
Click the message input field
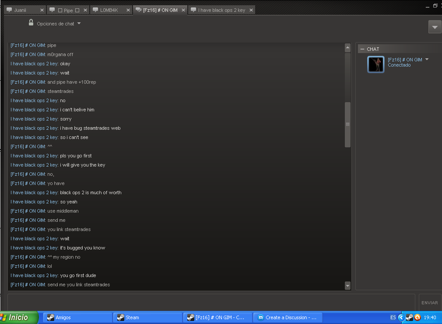click(211, 302)
